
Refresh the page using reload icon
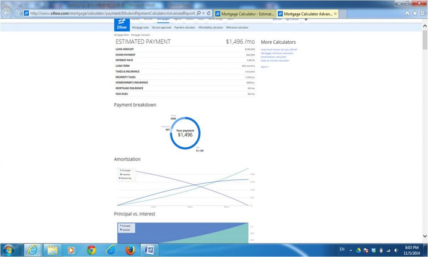click(208, 13)
